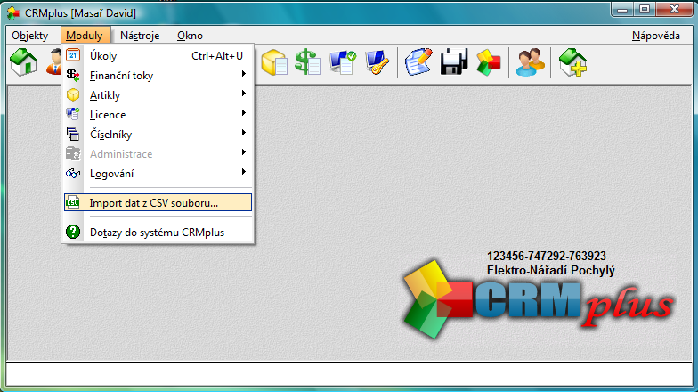The width and height of the screenshot is (698, 392).
Task: Select Úkoly from the Moduly menu
Action: 158,55
